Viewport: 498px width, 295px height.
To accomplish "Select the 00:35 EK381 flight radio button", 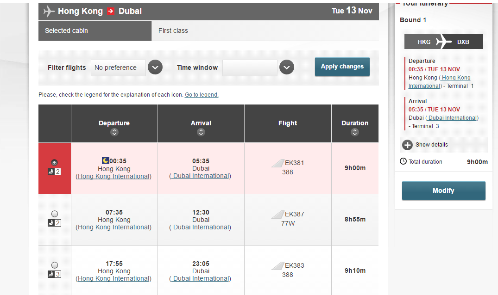I will tap(55, 163).
